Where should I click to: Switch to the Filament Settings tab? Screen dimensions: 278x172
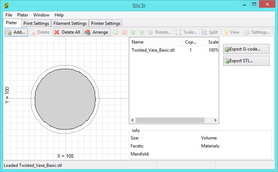coord(70,23)
